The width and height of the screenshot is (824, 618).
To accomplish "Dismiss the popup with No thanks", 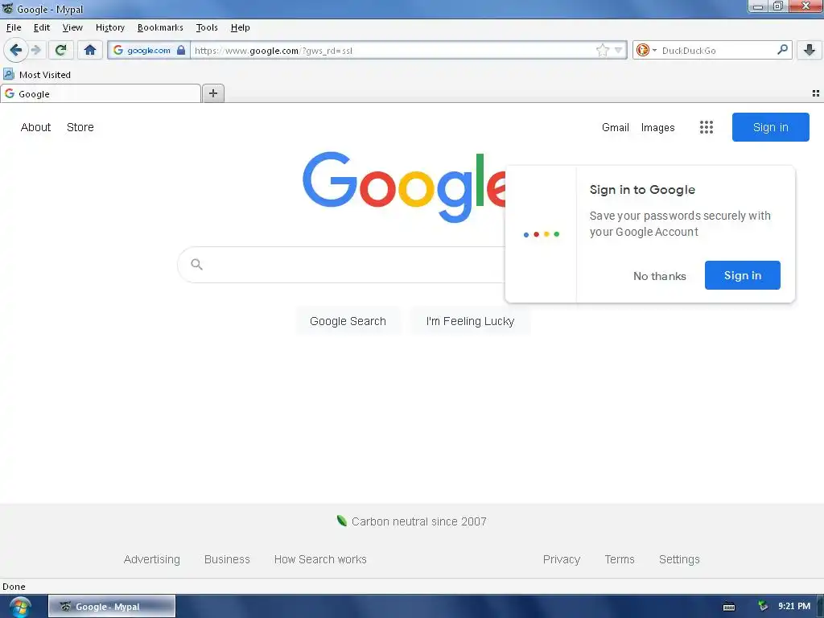I will [660, 276].
